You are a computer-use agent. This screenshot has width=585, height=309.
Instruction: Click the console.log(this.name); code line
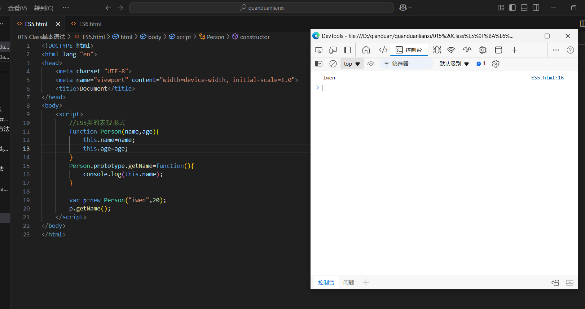tap(123, 174)
